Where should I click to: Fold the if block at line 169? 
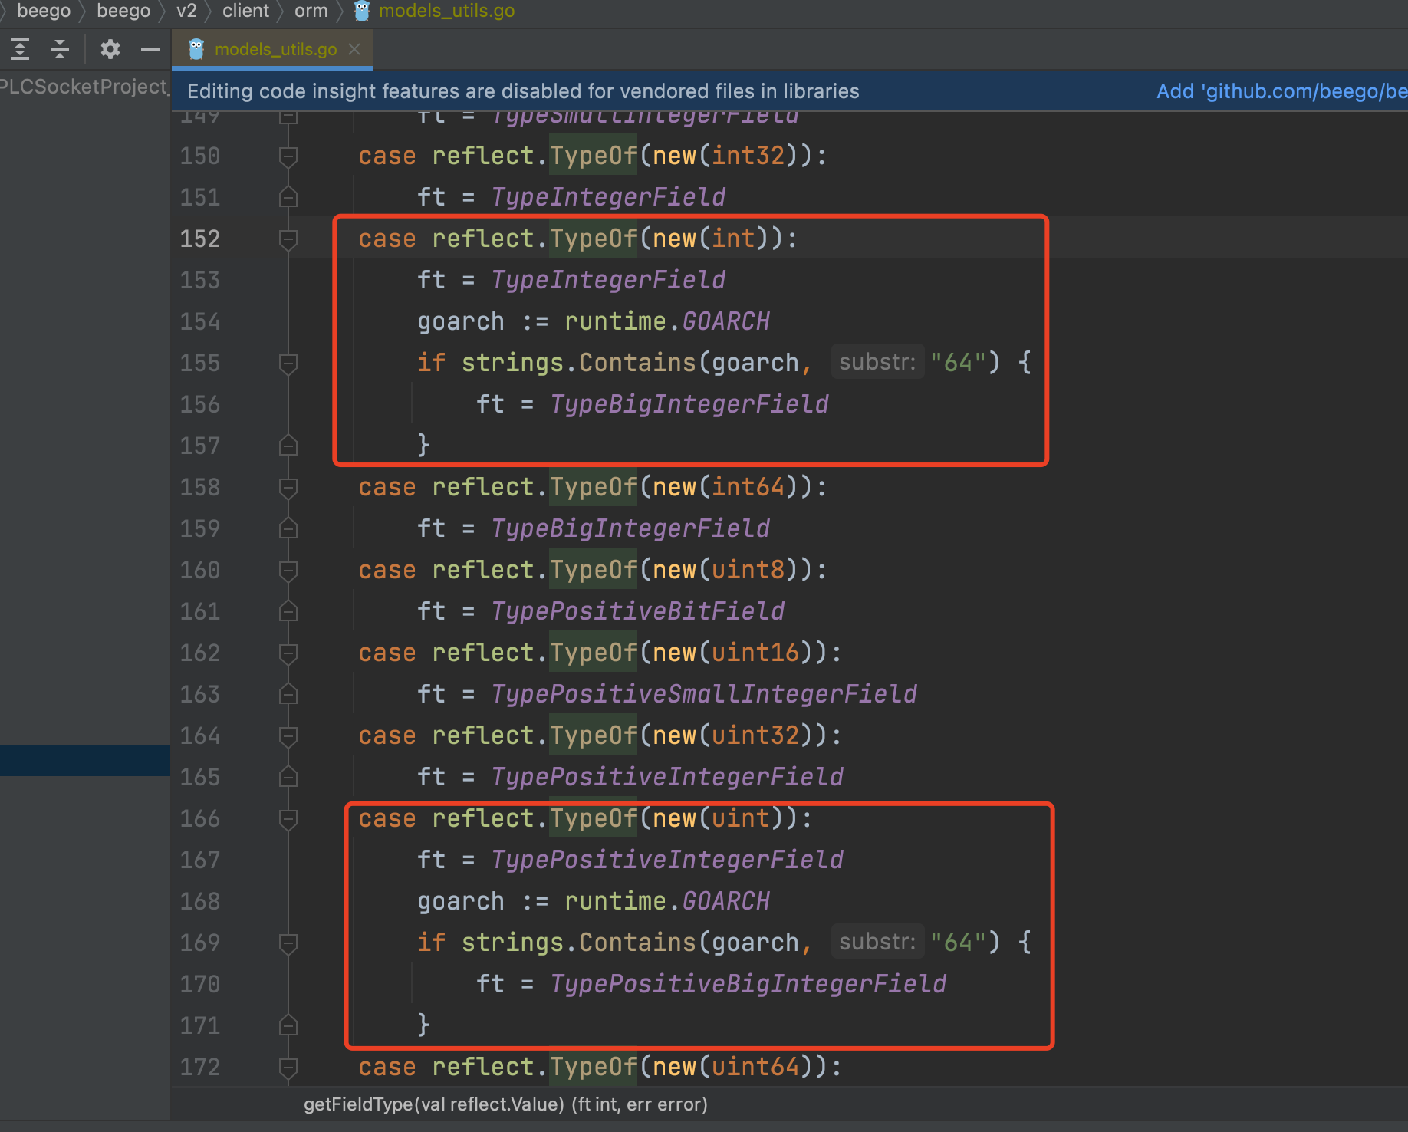[x=288, y=943]
